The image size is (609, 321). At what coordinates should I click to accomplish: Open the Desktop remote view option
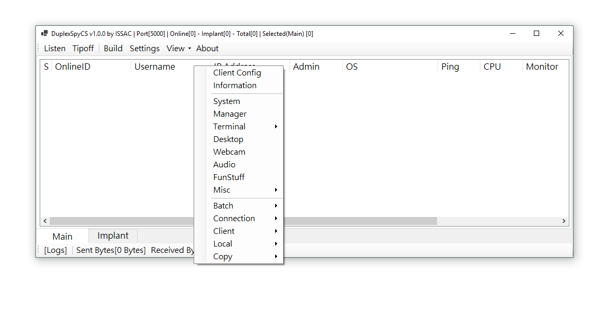[x=228, y=139]
